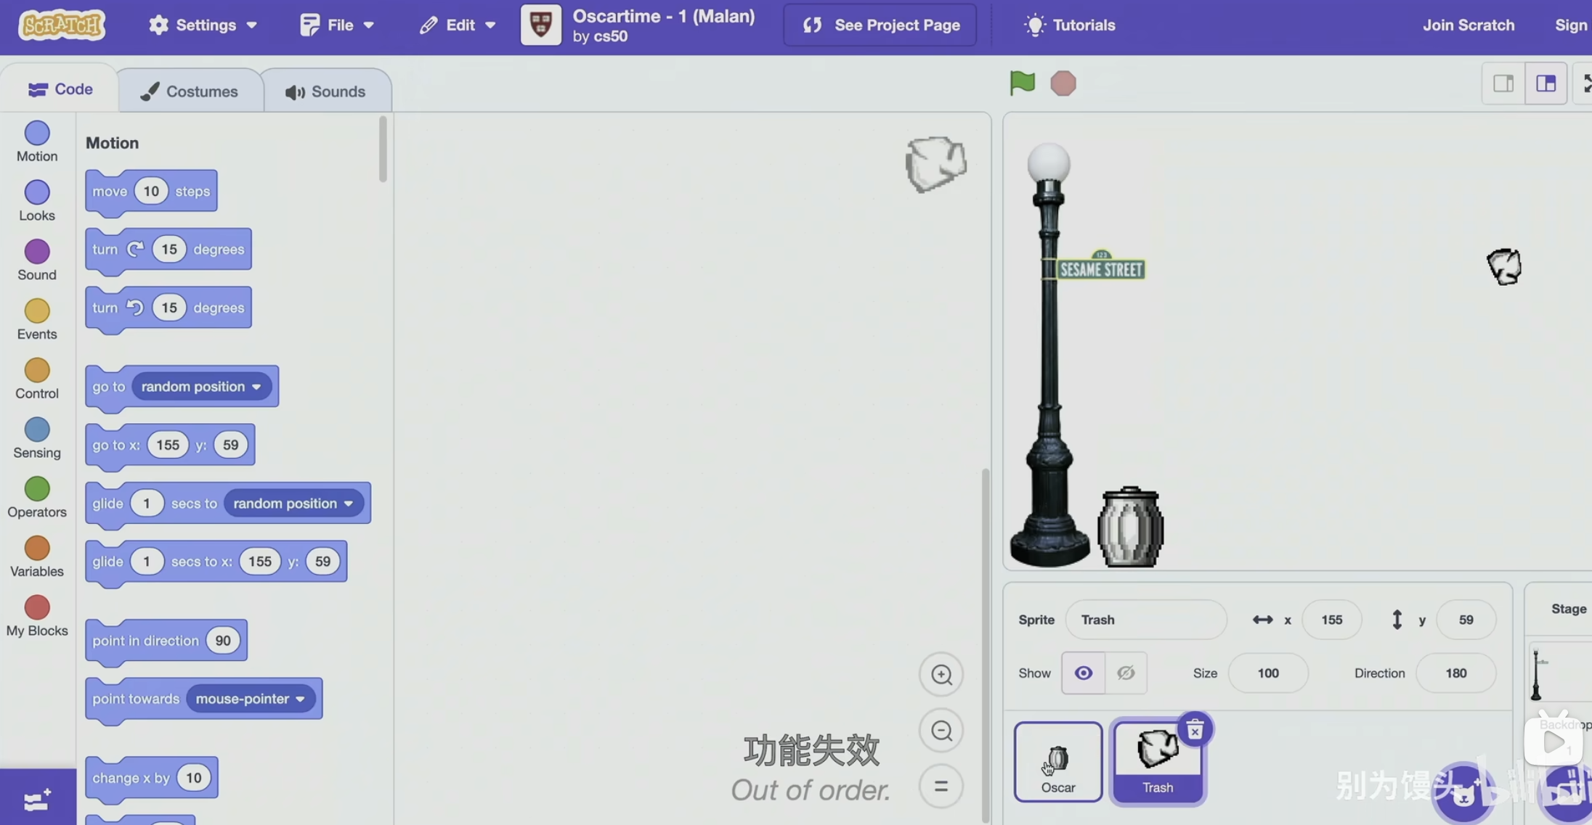Expand go to random position dropdown
This screenshot has width=1592, height=825.
pos(256,387)
